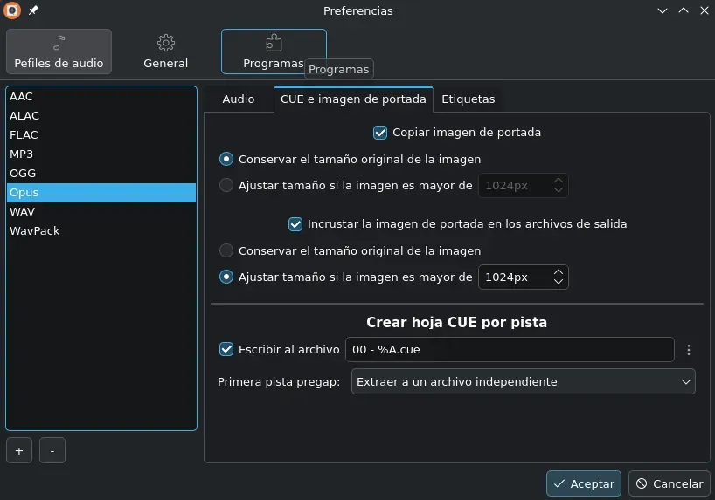
Task: Select the MP3 profile
Action: pyautogui.click(x=101, y=154)
